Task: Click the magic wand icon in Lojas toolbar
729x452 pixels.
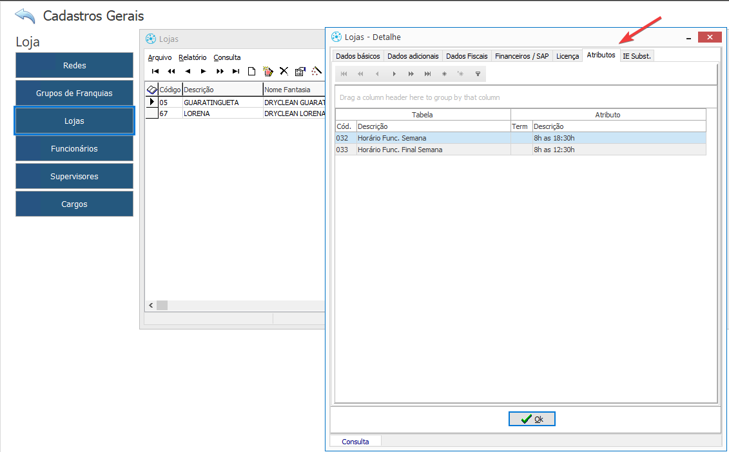Action: pyautogui.click(x=316, y=72)
